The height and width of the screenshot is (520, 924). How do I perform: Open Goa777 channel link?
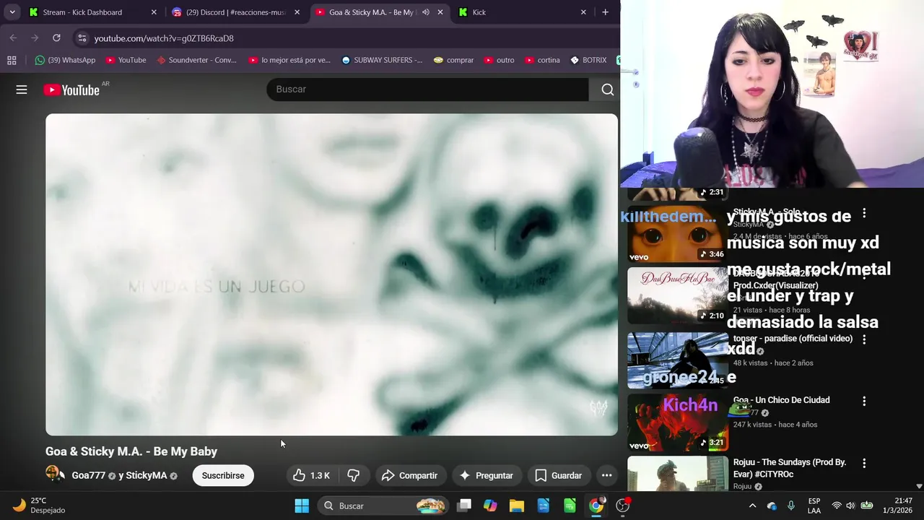pos(89,475)
